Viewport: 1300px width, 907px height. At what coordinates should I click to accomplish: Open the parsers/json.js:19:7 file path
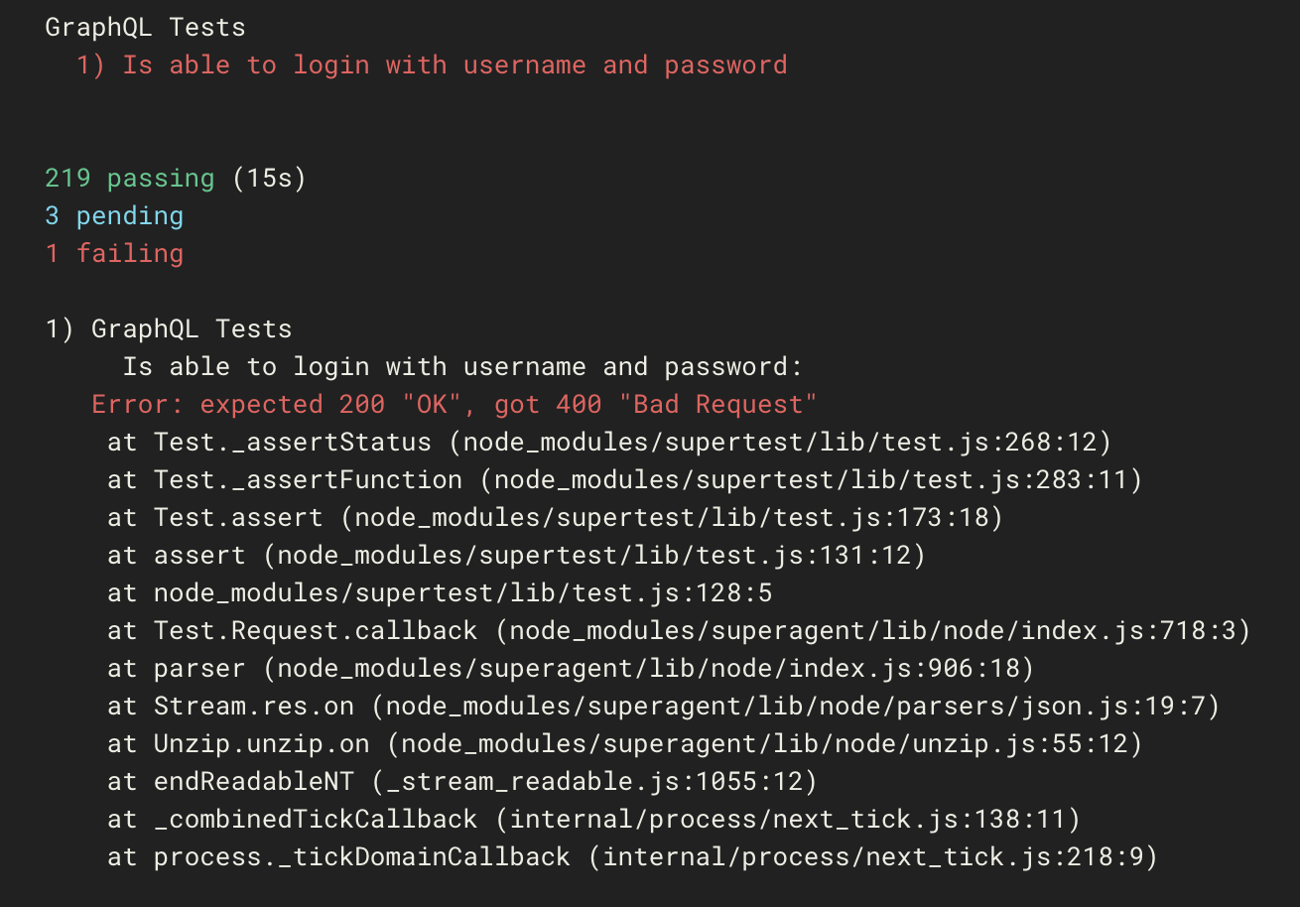802,707
